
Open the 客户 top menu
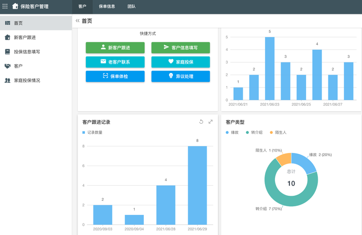click(x=82, y=7)
